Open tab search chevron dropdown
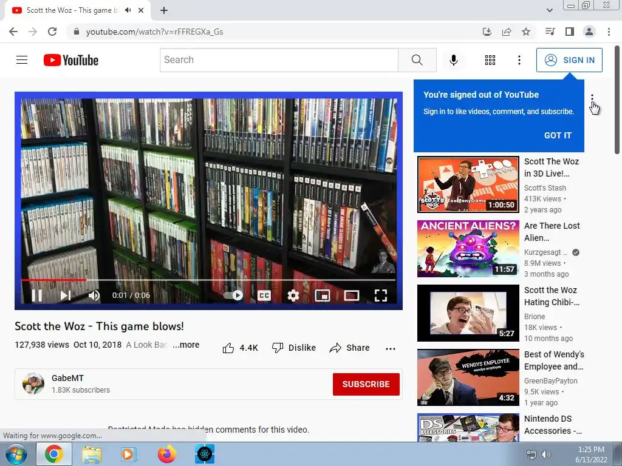Screen dimensions: 622x466 pyautogui.click(x=549, y=10)
